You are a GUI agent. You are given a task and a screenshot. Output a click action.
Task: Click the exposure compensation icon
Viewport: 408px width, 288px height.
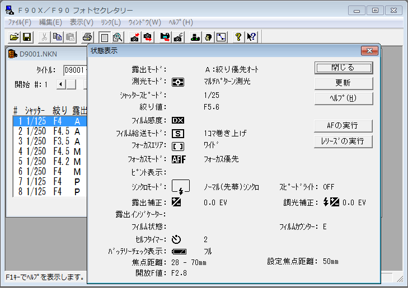coord(176,202)
